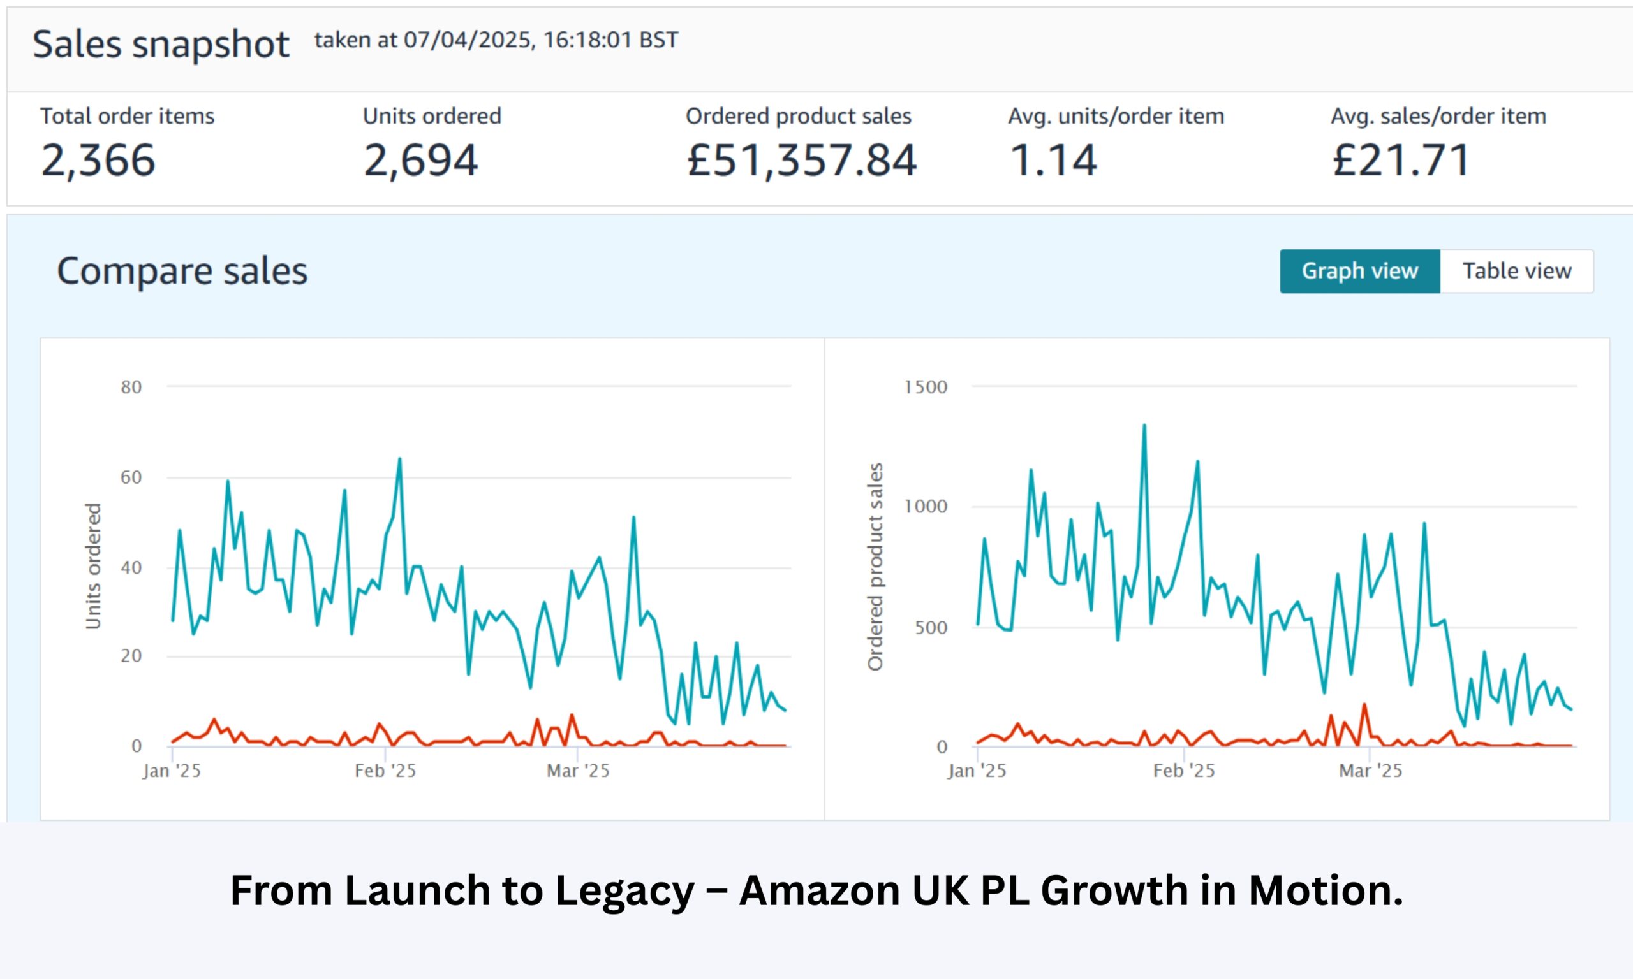Viewport: 1633px width, 979px height.
Task: Click the Units ordered value 2,694
Action: coord(420,161)
